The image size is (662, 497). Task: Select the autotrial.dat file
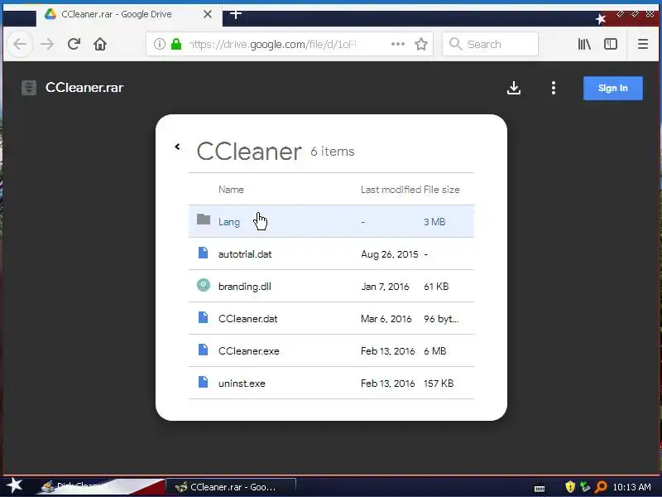331,254
